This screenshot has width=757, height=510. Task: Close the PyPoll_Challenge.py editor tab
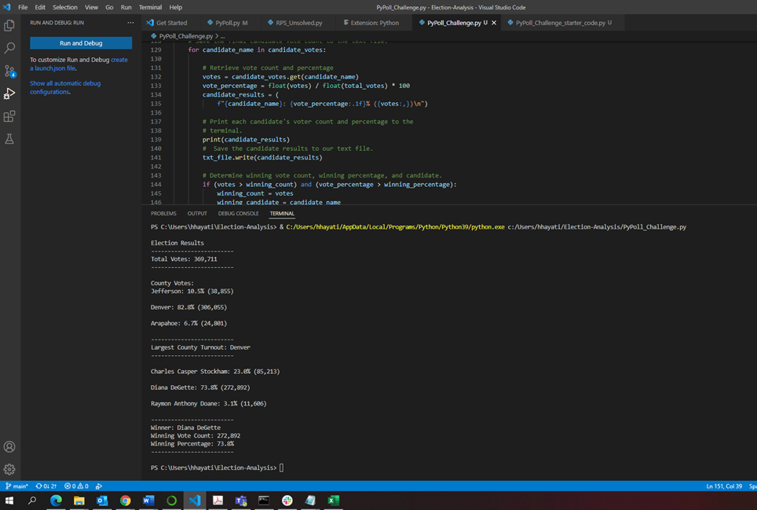[x=494, y=23]
